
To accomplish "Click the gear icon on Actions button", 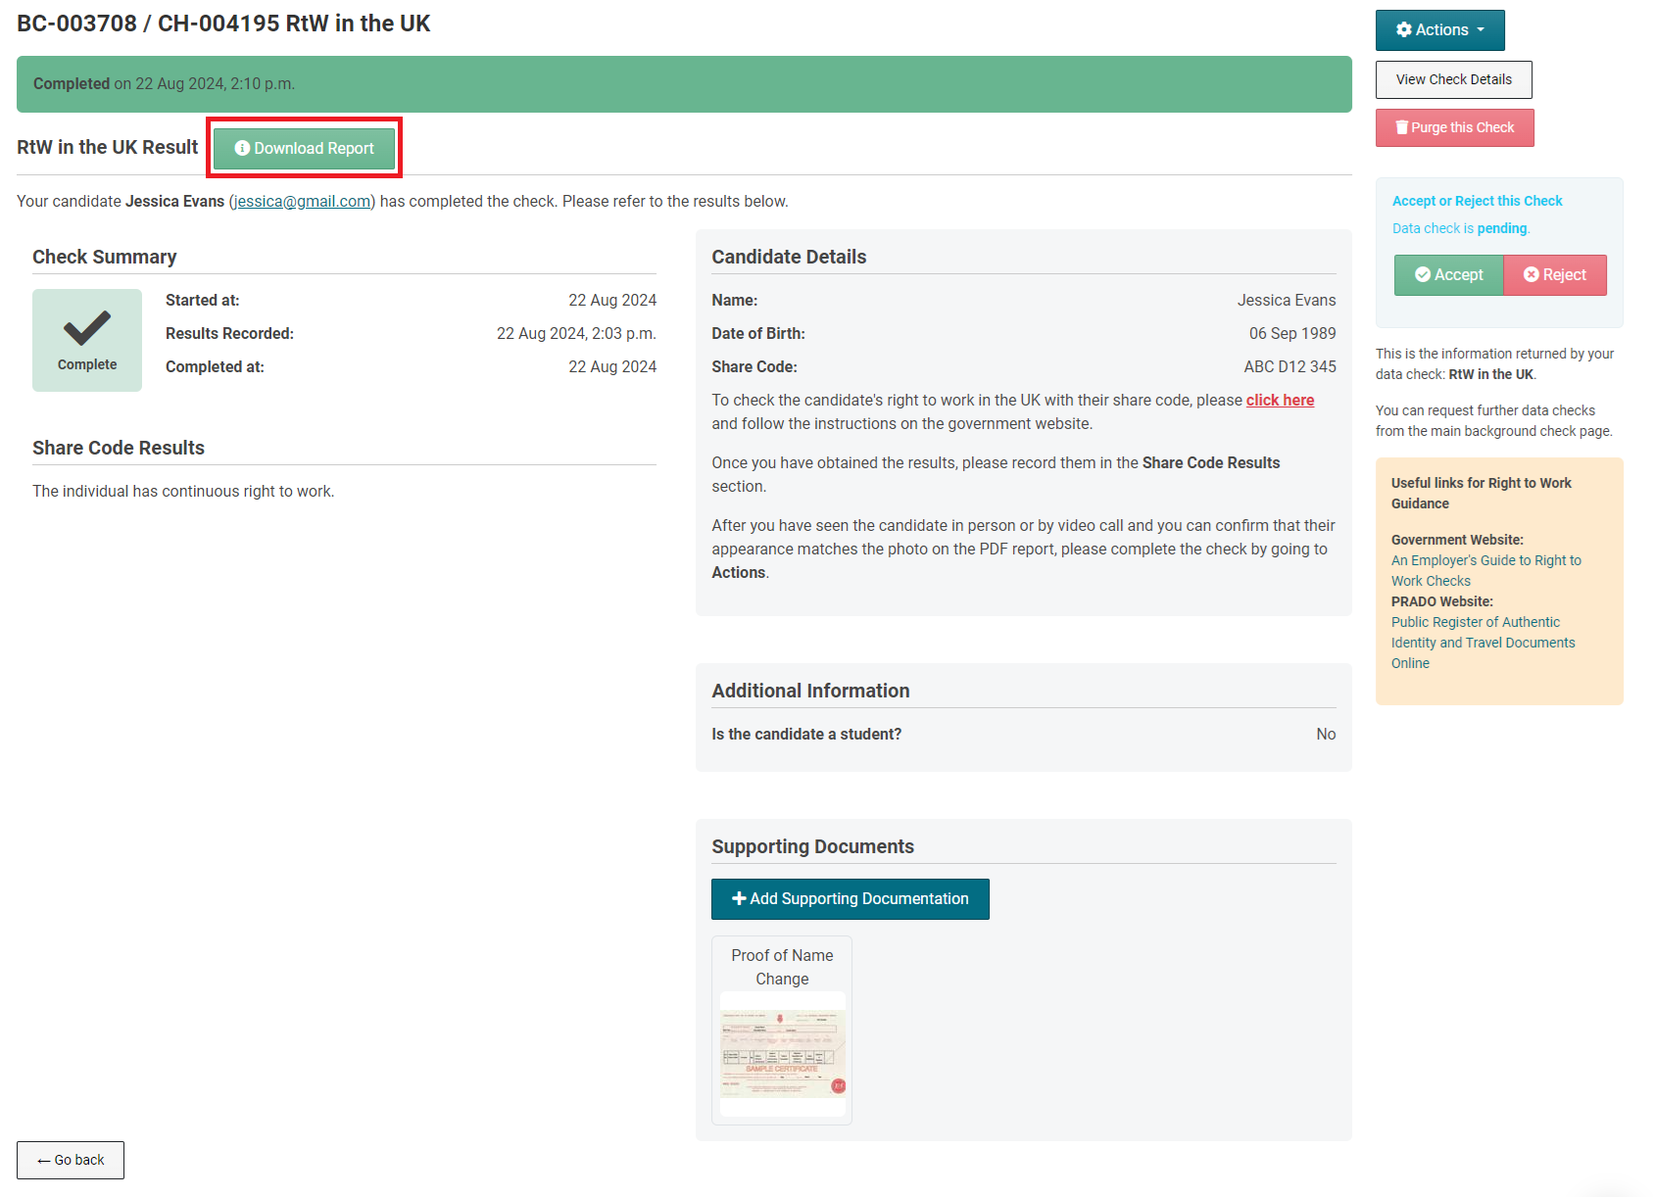I will (1404, 30).
